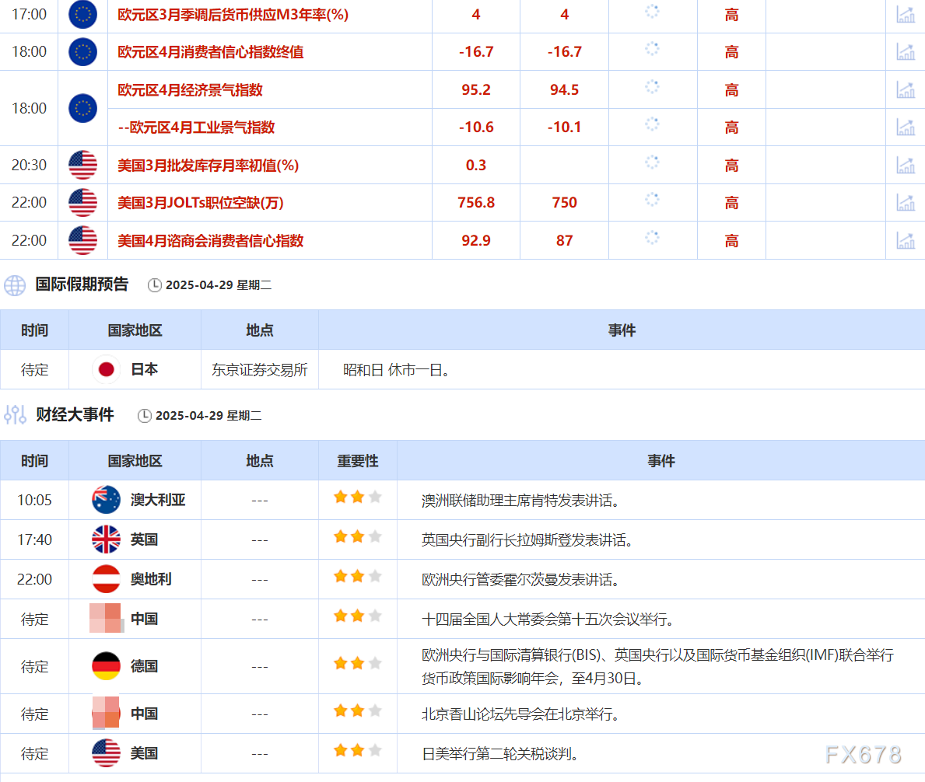Expand the 事件 column header in the holiday table
The image size is (925, 782).
tap(621, 330)
